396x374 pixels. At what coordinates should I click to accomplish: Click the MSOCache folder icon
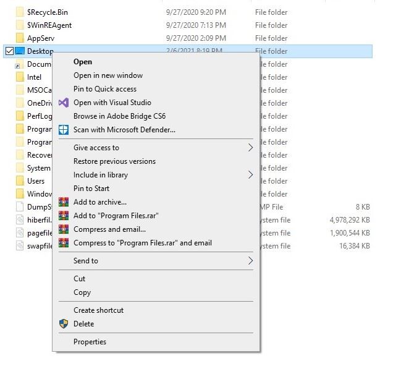(20, 90)
